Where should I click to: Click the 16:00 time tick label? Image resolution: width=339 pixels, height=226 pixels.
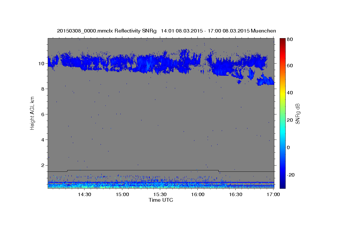point(198,195)
